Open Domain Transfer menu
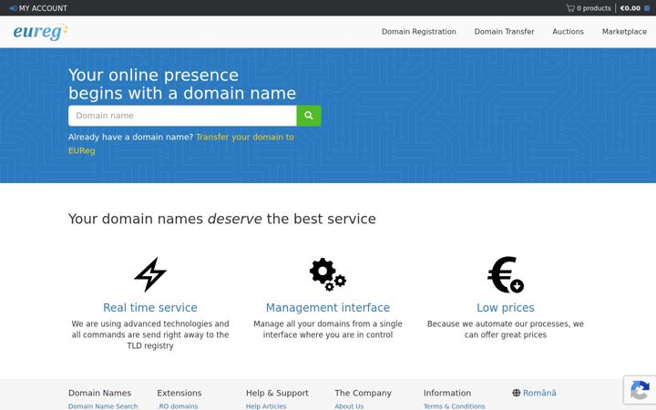Viewport: 656px width, 410px height. tap(504, 31)
